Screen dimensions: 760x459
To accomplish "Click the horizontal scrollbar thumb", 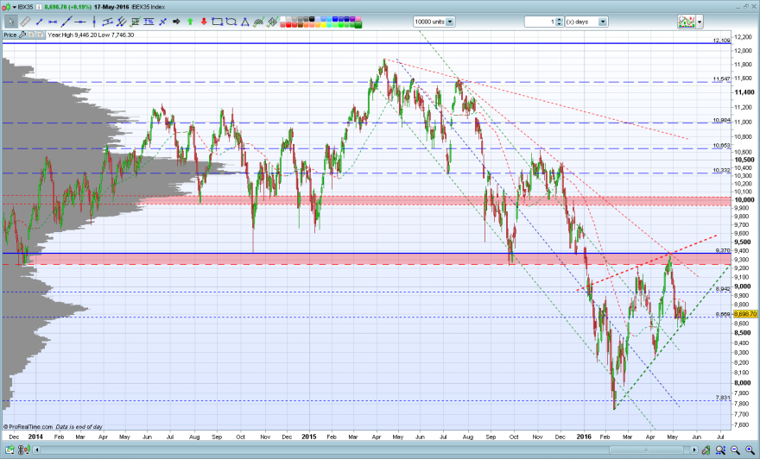I will [646, 450].
